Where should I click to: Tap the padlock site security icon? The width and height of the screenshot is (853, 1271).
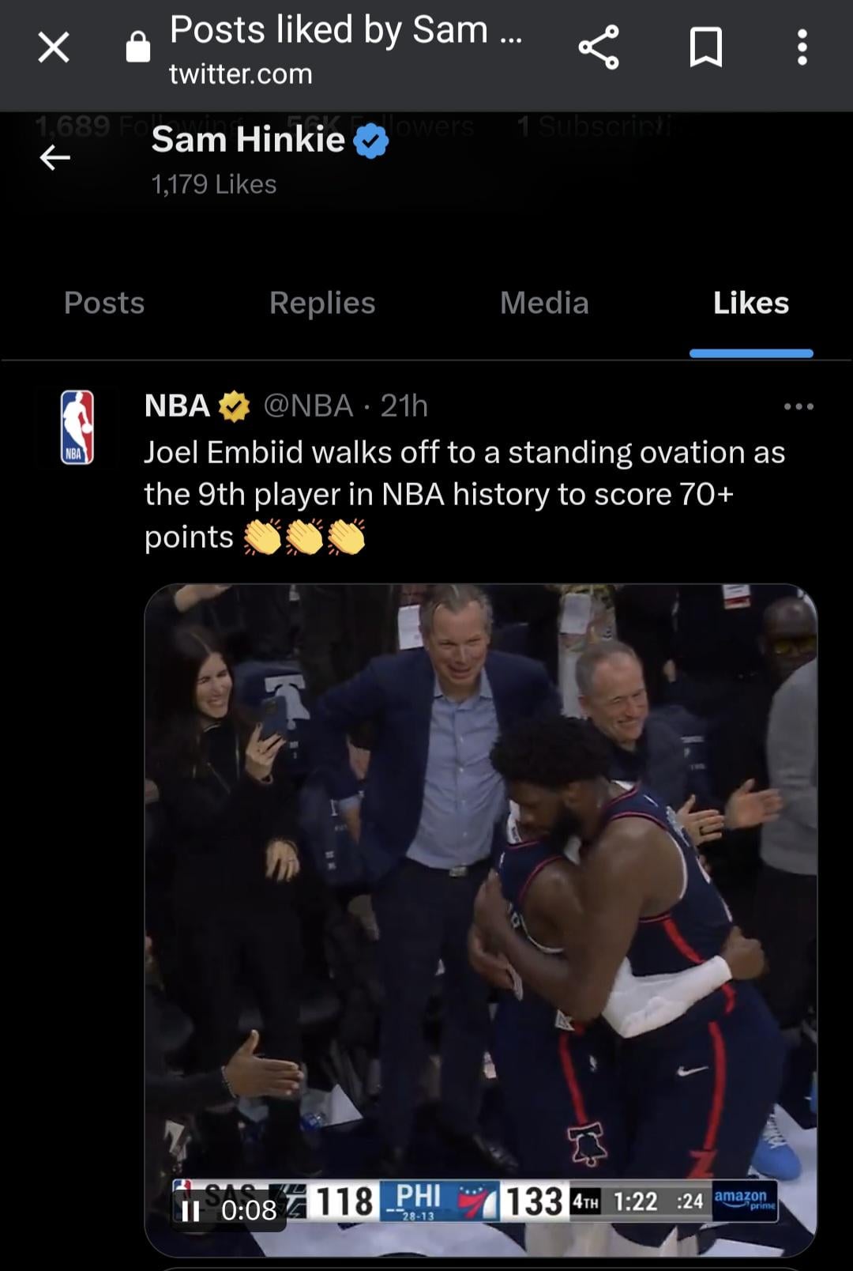click(x=138, y=47)
